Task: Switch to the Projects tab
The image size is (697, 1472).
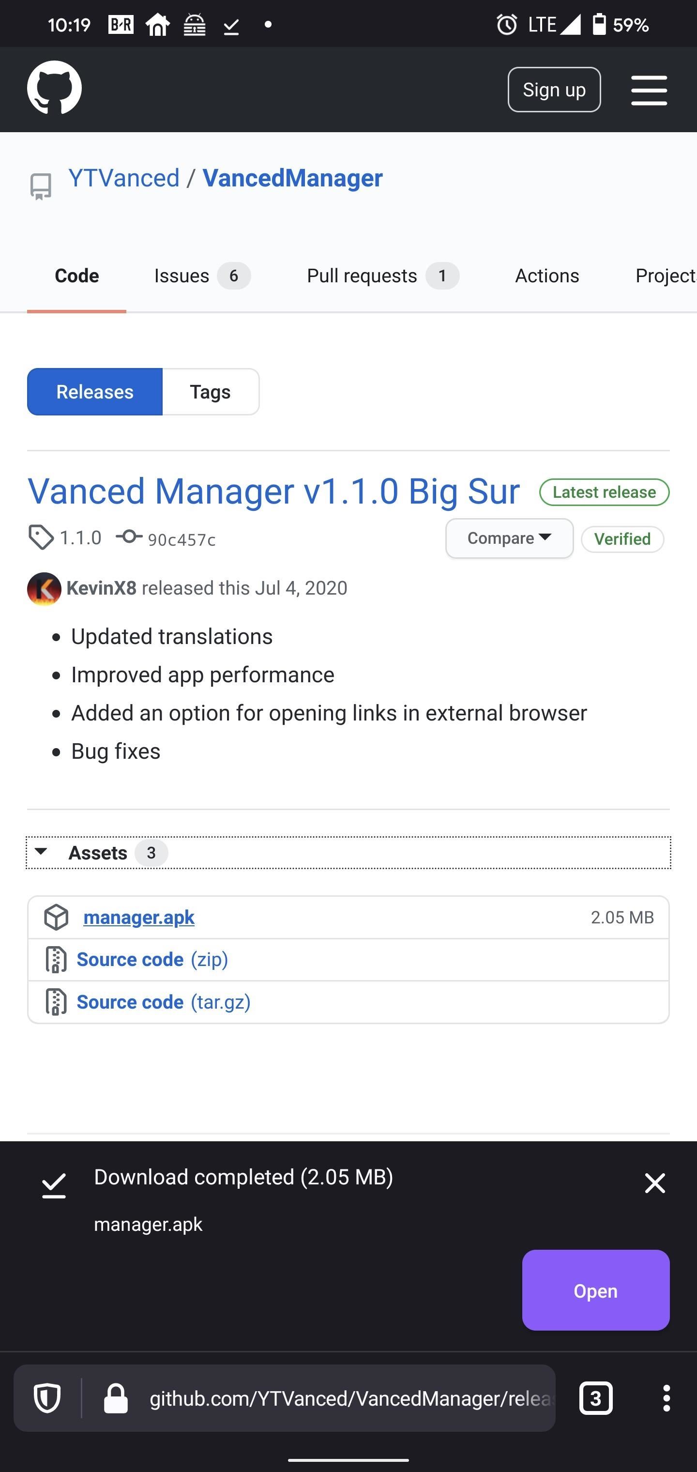Action: pos(666,276)
